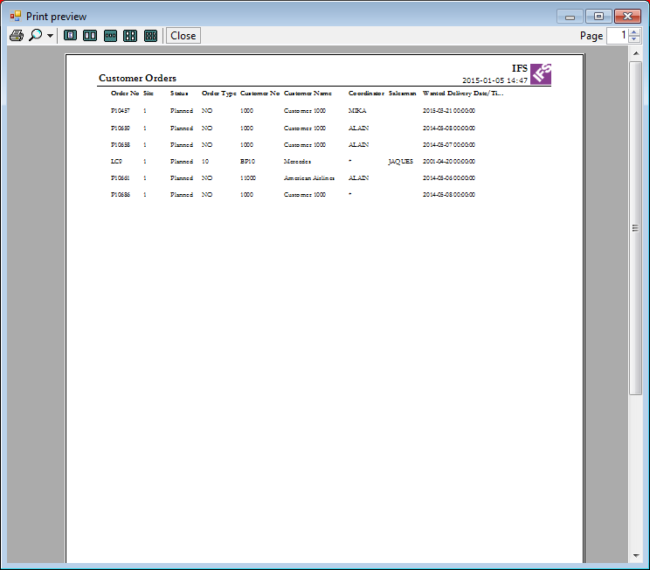Click the vertical scrollbar up arrow
Viewport: 650px width, 570px height.
636,54
